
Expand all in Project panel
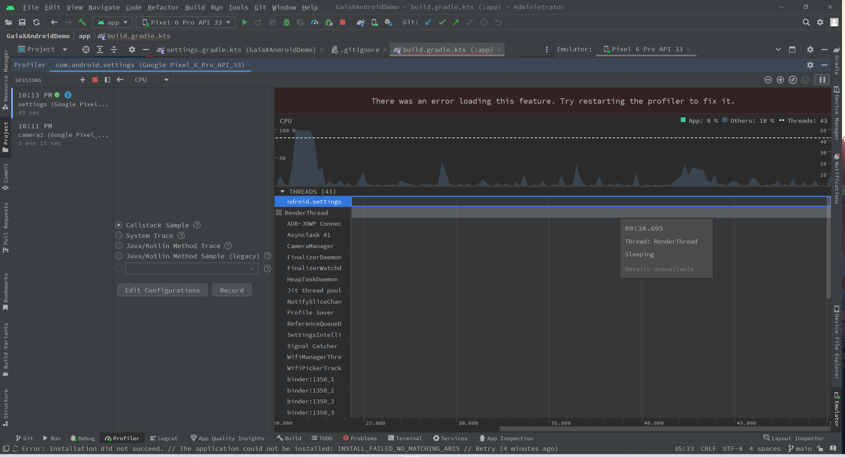(100, 50)
